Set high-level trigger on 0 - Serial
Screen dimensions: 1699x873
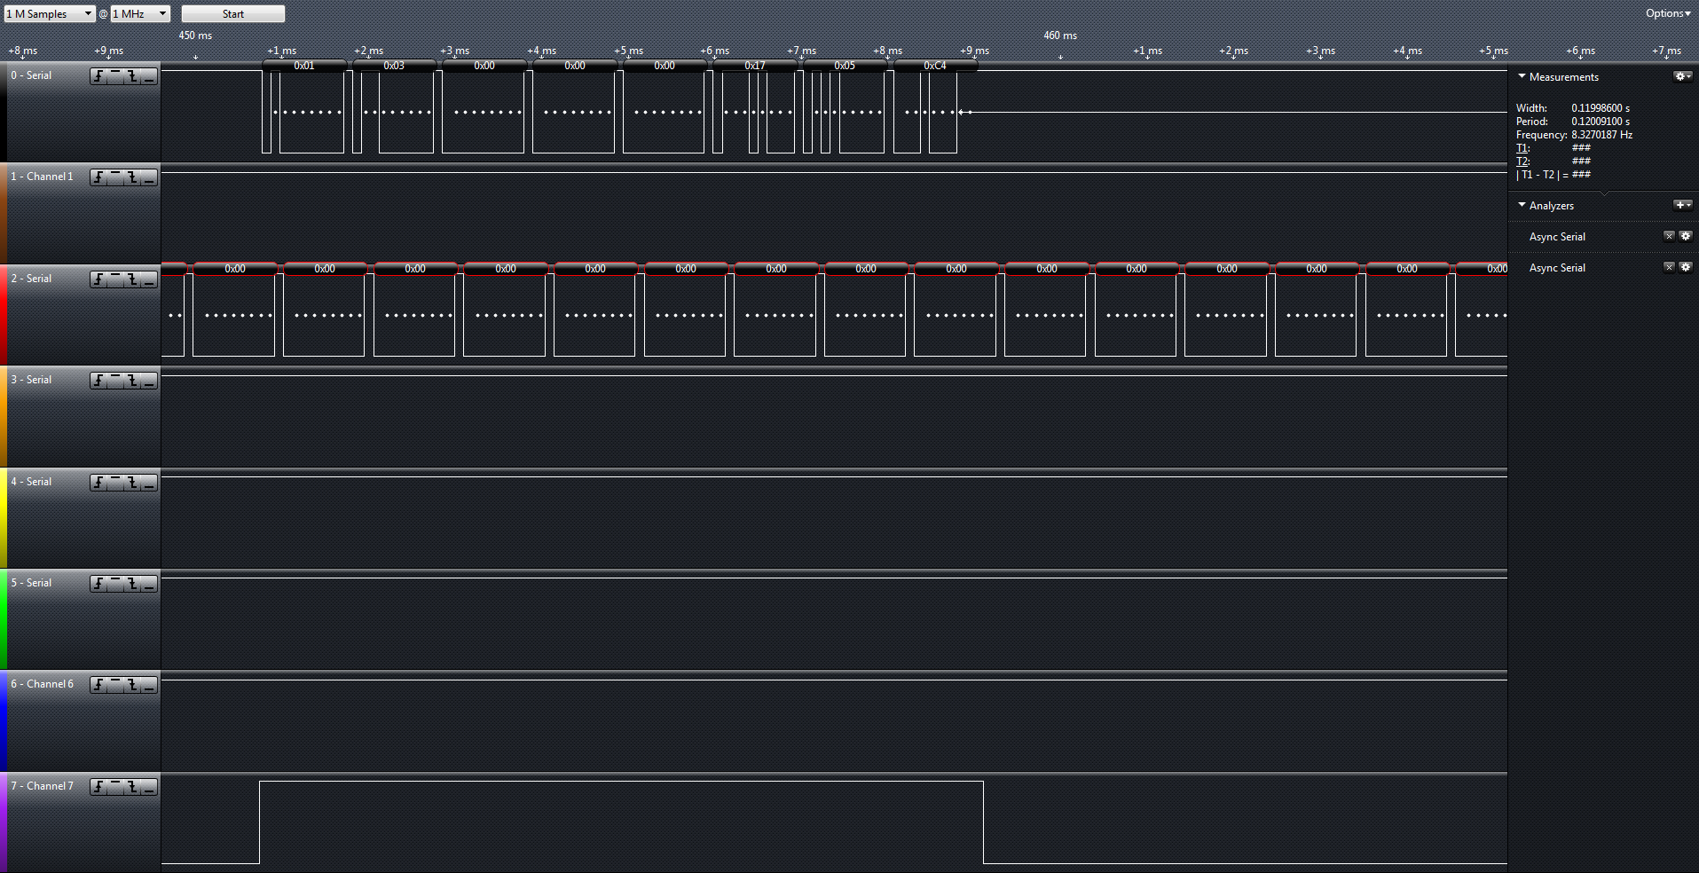[115, 76]
